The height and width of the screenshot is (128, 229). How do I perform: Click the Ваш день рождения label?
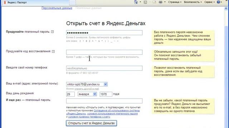[x=20, y=93]
